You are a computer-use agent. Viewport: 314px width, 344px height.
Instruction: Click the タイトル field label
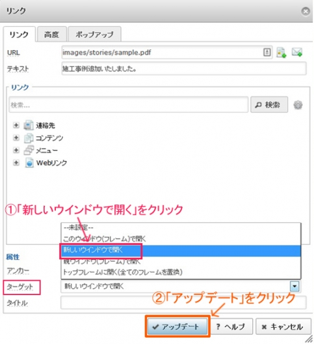(18, 303)
